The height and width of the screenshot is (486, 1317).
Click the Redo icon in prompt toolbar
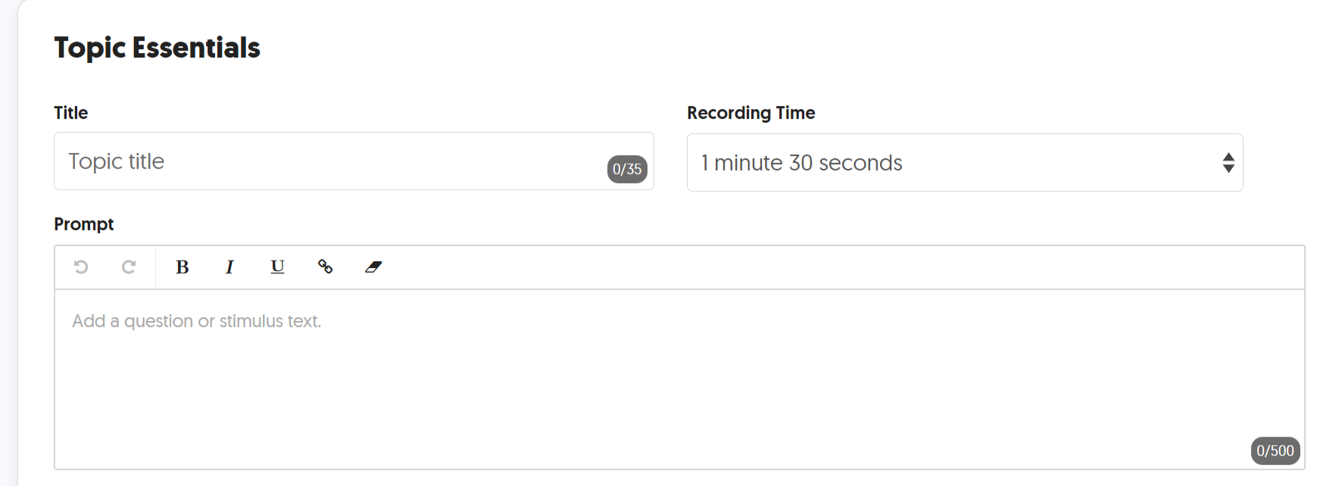pos(129,266)
